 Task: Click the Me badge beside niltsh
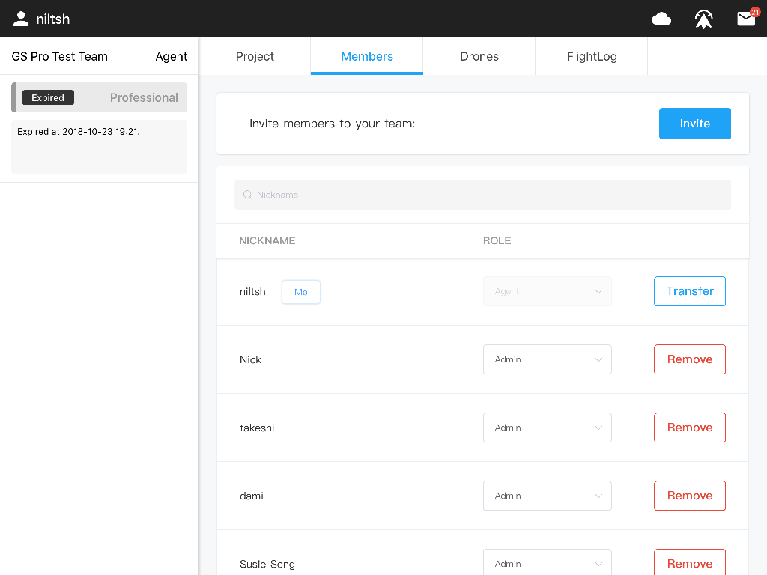(x=300, y=292)
